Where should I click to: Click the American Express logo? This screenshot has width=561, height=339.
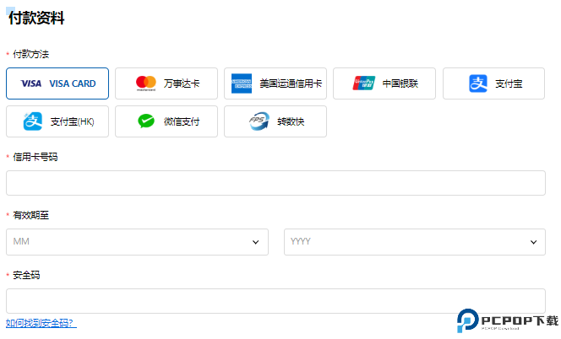click(x=242, y=83)
